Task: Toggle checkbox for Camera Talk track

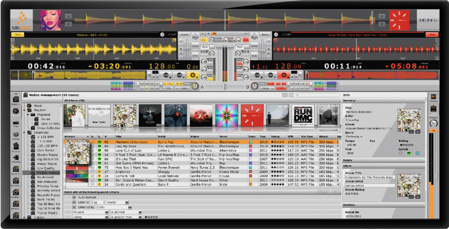Action: pyautogui.click(x=93, y=175)
